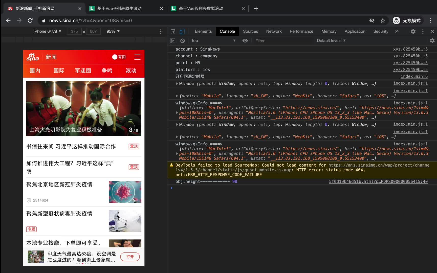Open the Performance tab
This screenshot has width=437, height=273.
(301, 31)
